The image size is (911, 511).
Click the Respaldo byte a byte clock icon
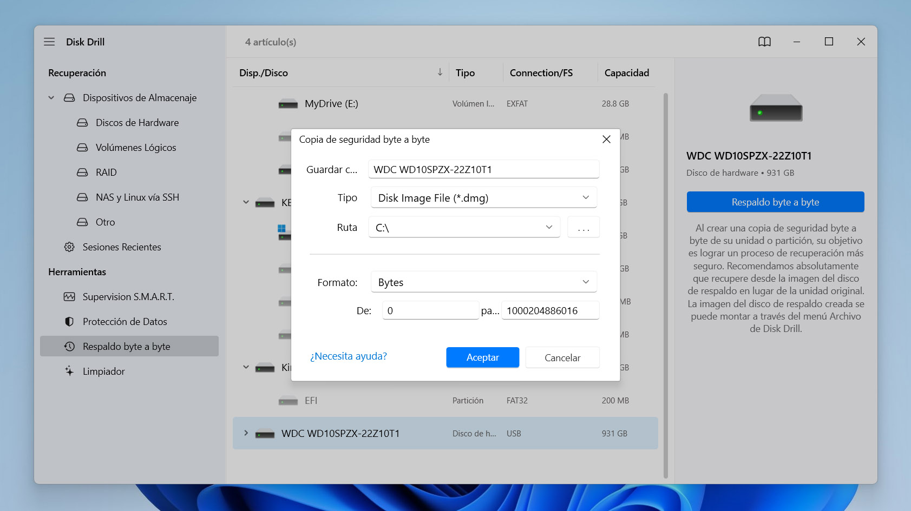click(x=69, y=347)
